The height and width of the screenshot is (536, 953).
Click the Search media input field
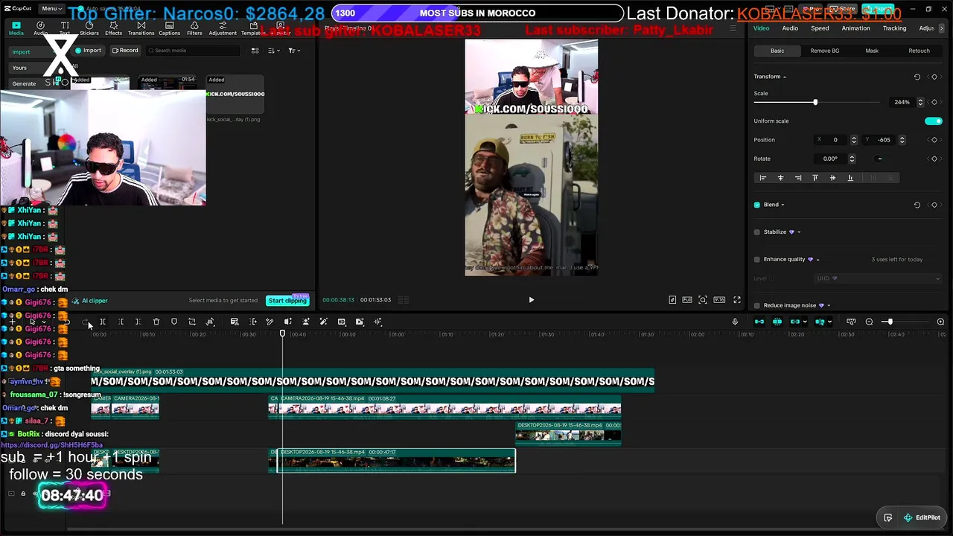(193, 51)
